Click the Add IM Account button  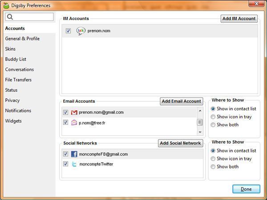(x=239, y=19)
